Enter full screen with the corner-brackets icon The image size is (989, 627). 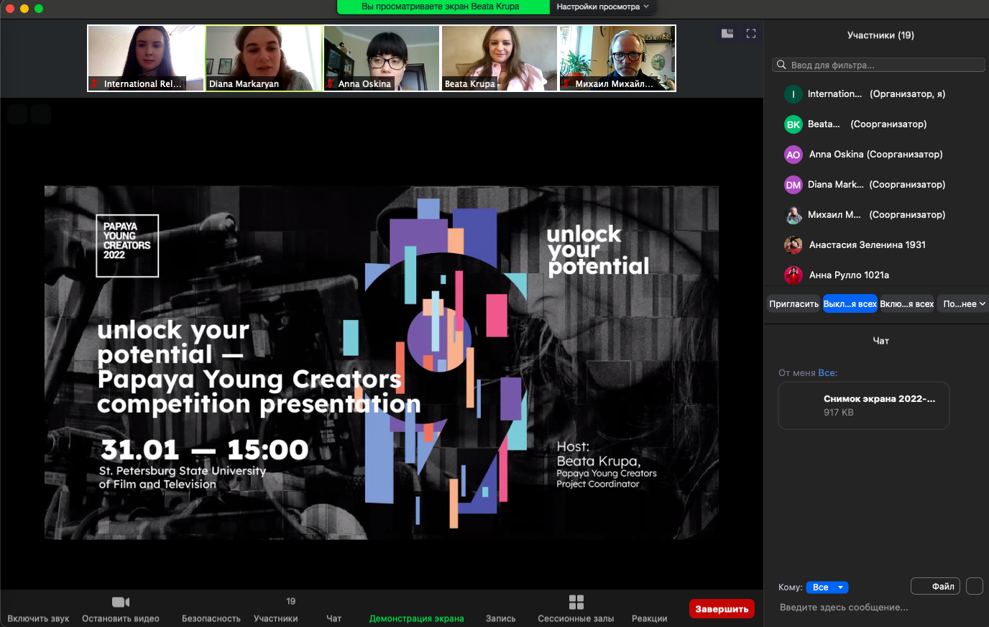pyautogui.click(x=751, y=34)
